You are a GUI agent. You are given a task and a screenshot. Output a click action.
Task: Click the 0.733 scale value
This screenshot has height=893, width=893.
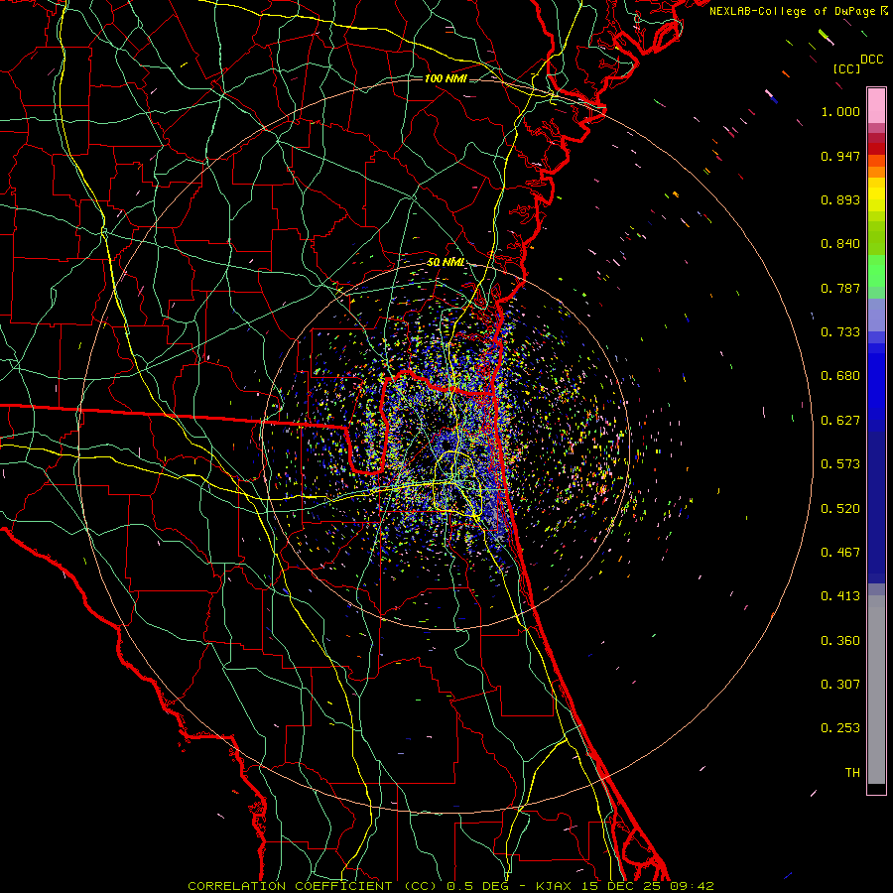(x=840, y=332)
